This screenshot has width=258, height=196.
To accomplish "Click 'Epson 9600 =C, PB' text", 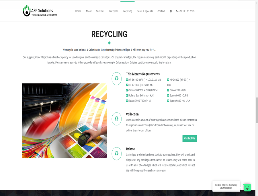I will 179,96.
